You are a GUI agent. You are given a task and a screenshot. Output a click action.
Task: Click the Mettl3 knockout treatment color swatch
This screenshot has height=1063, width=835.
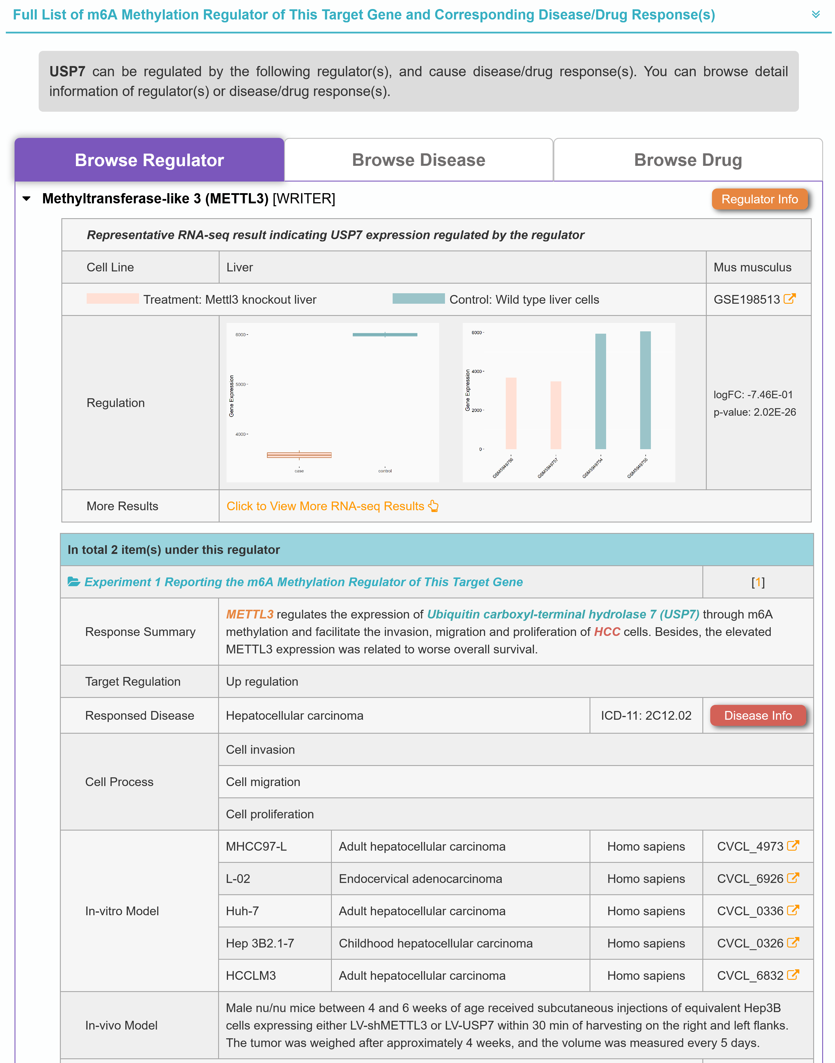[x=113, y=299]
